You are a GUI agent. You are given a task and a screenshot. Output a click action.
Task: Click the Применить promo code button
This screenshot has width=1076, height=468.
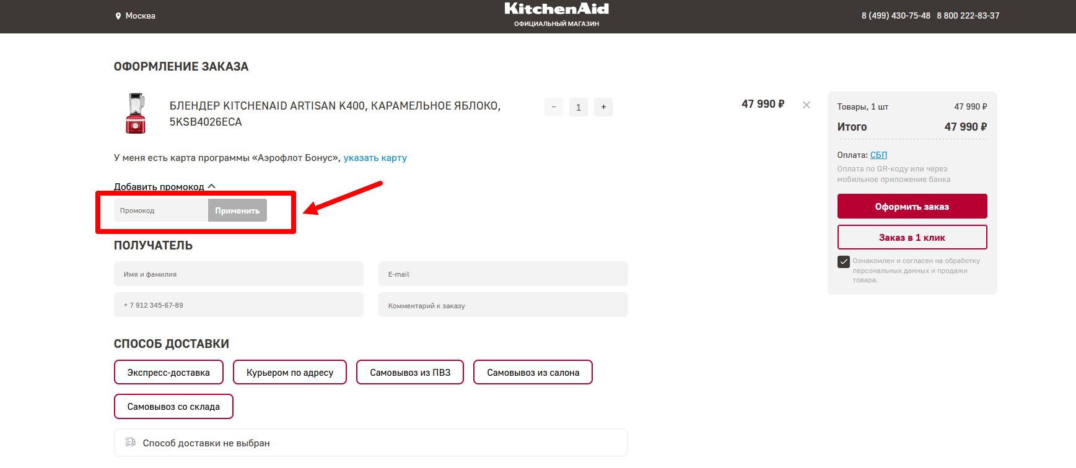[x=237, y=210]
